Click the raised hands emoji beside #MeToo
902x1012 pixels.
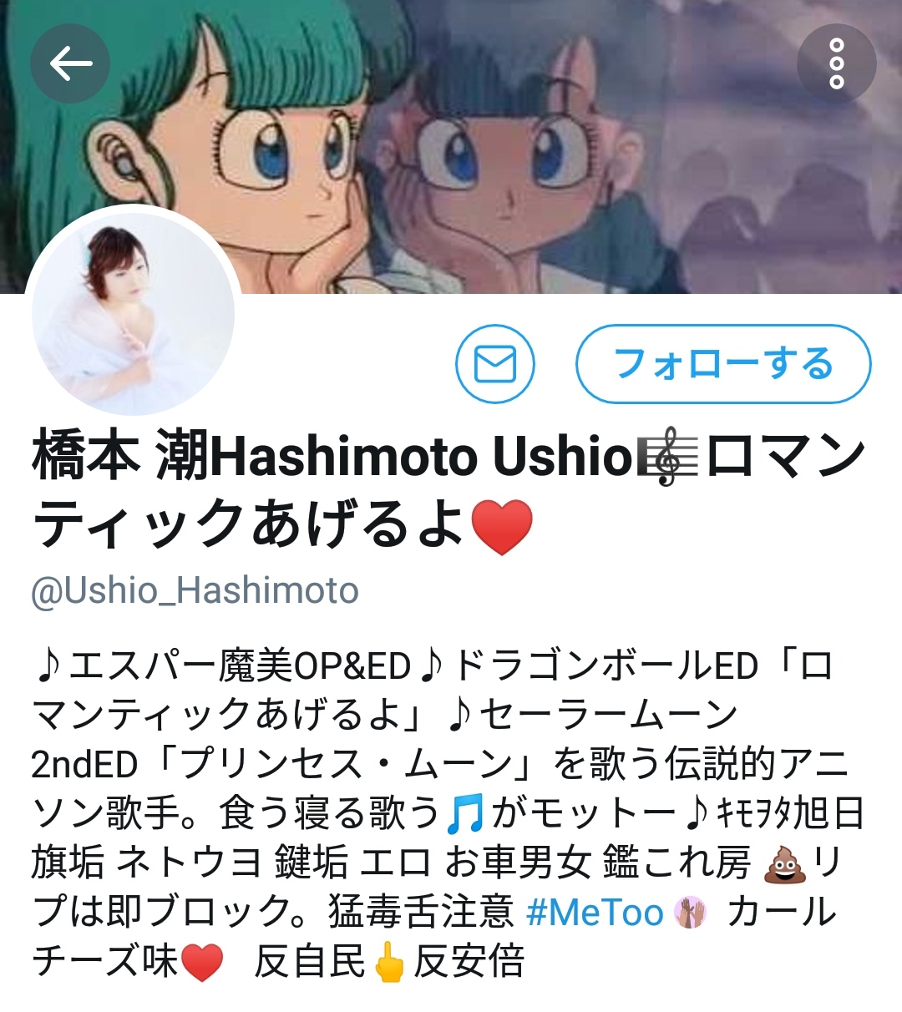pyautogui.click(x=690, y=913)
